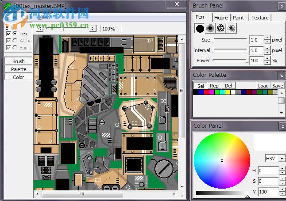Image resolution: width=286 pixels, height=201 pixels.
Task: Pick the white palette swatch
Action: pyautogui.click(x=233, y=92)
